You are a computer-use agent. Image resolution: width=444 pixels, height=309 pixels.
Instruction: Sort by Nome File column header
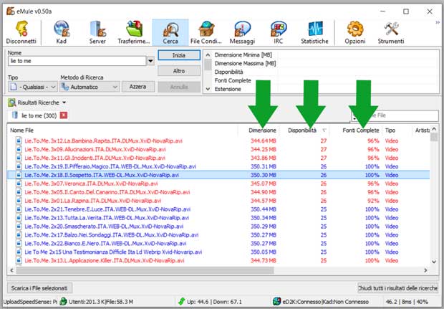pyautogui.click(x=122, y=130)
